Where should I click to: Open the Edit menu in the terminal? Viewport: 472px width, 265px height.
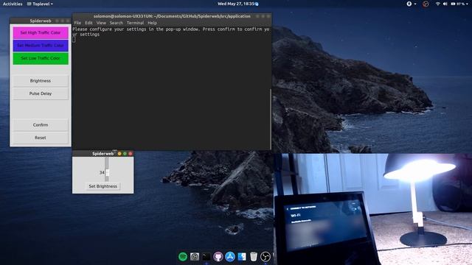pyautogui.click(x=88, y=23)
